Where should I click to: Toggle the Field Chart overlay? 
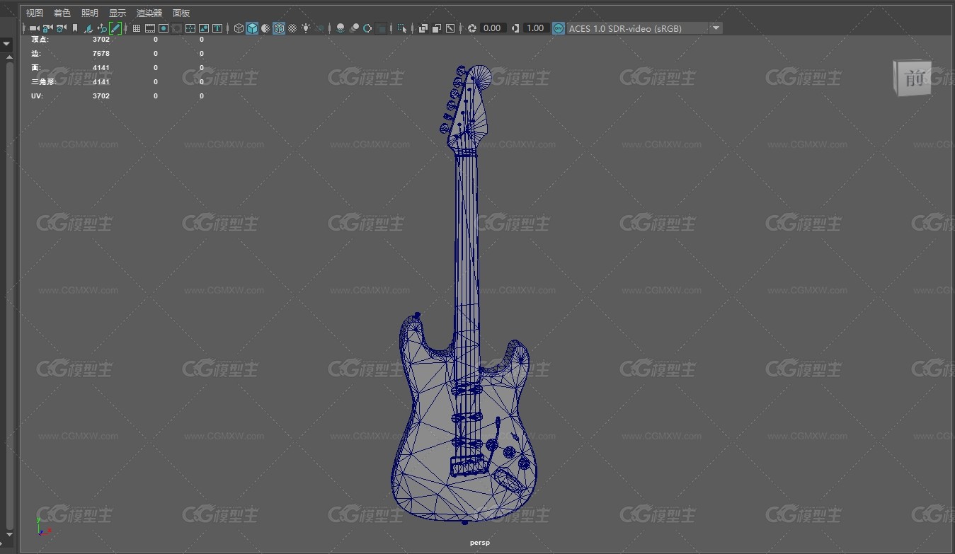pos(190,28)
